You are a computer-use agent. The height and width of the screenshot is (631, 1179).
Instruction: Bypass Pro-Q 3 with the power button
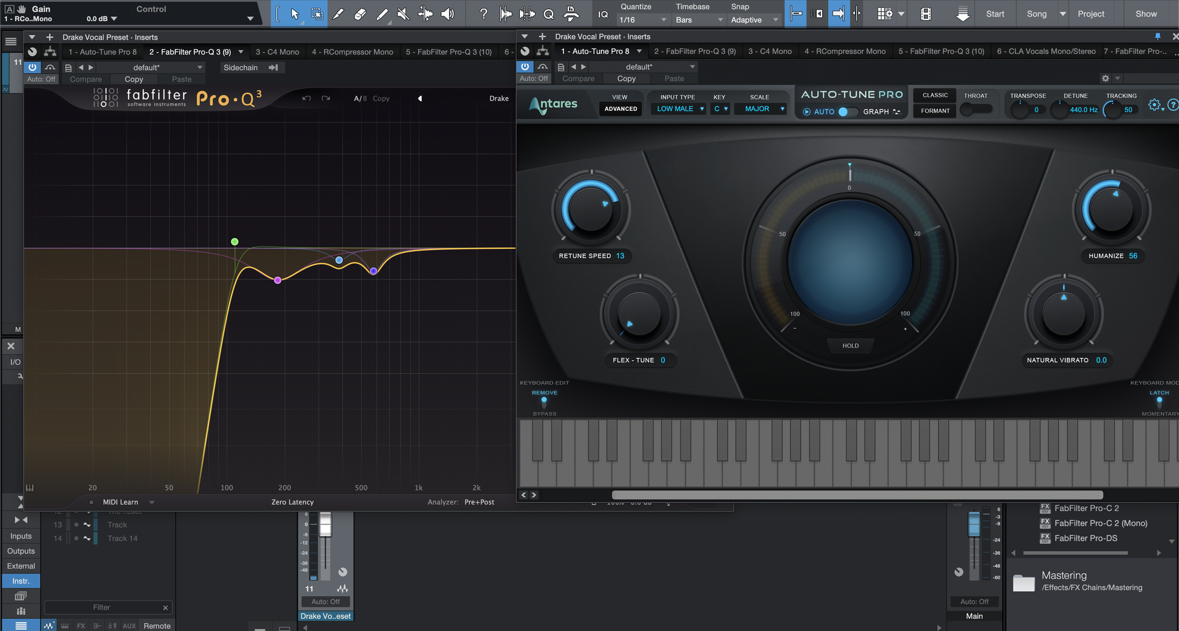click(x=33, y=67)
